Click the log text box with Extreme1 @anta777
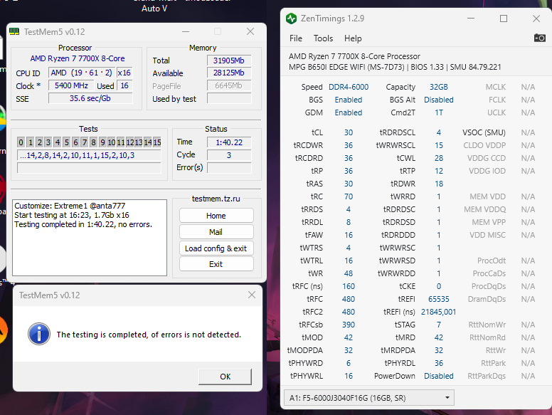The width and height of the screenshot is (552, 415). click(x=90, y=238)
